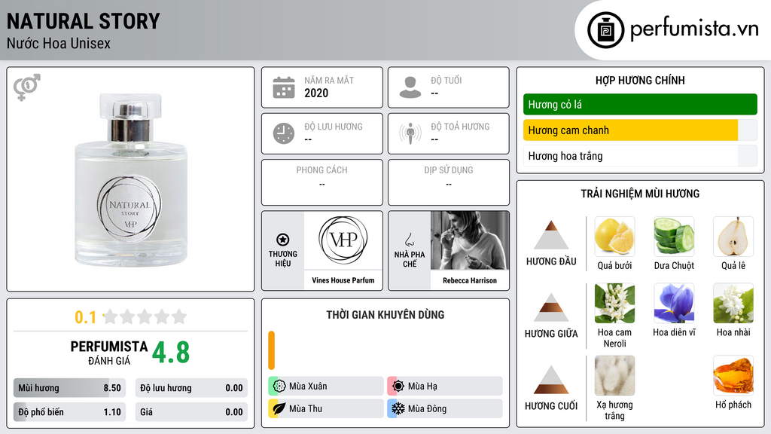
Task: Click the Hương đầu pyramid icon
Action: tap(551, 235)
